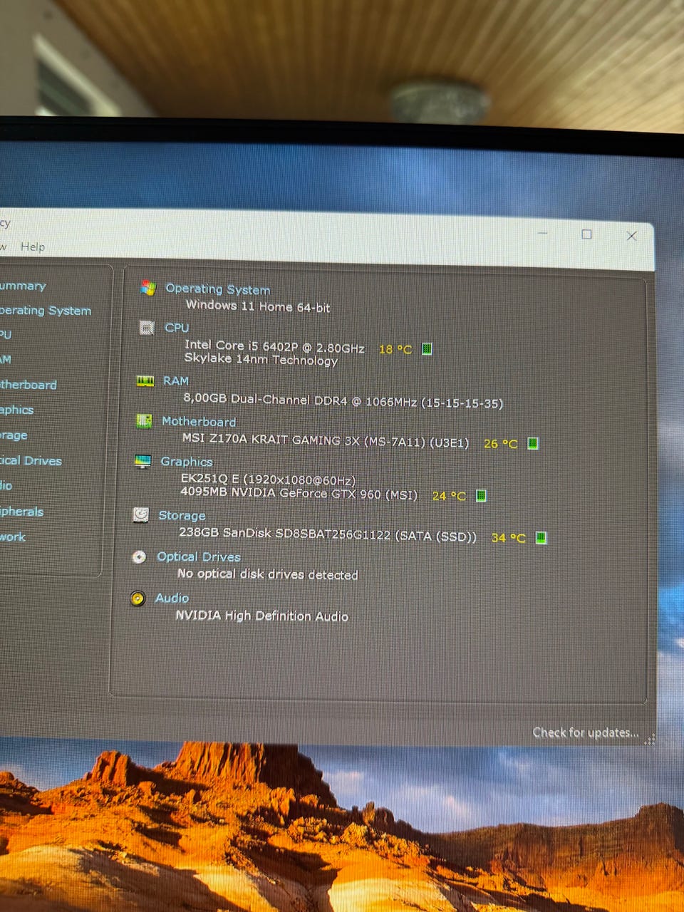Select Operating System in the sidebar

pos(46,311)
